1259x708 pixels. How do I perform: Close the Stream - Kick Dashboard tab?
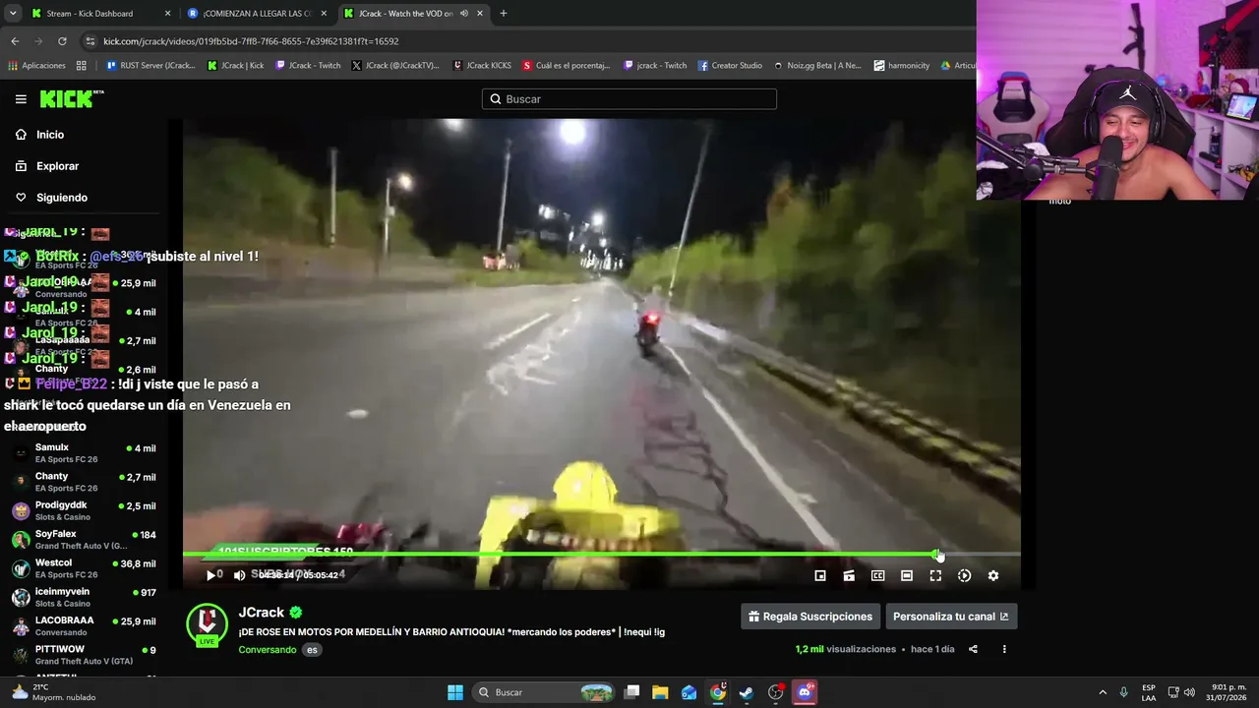point(167,14)
